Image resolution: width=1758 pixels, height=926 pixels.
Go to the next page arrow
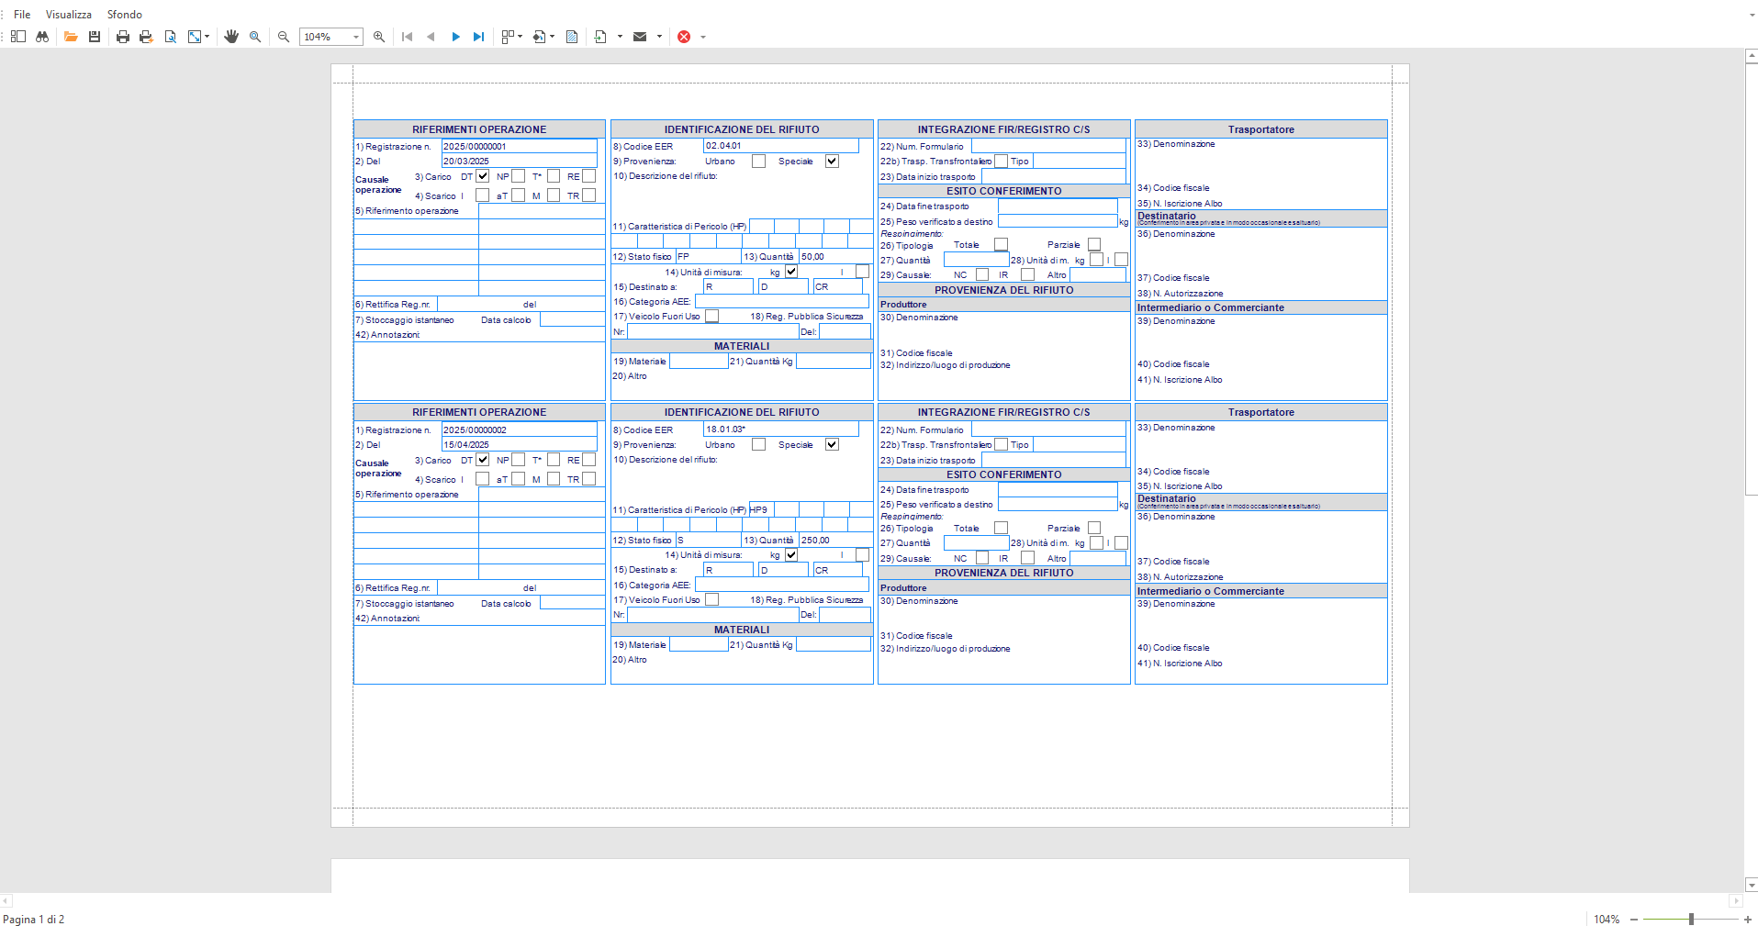pos(455,37)
